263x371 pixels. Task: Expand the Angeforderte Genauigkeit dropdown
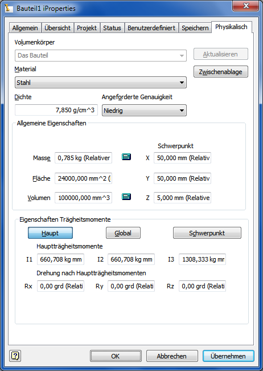click(144, 111)
